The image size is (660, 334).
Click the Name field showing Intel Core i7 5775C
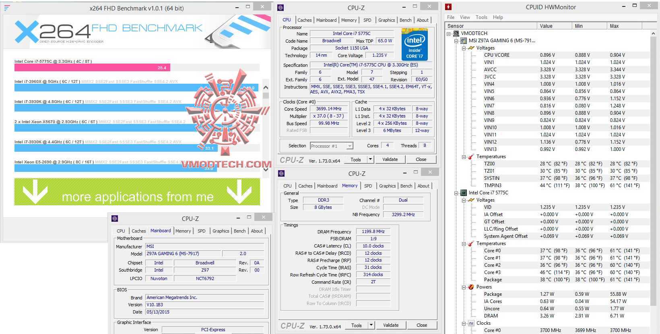tap(352, 33)
